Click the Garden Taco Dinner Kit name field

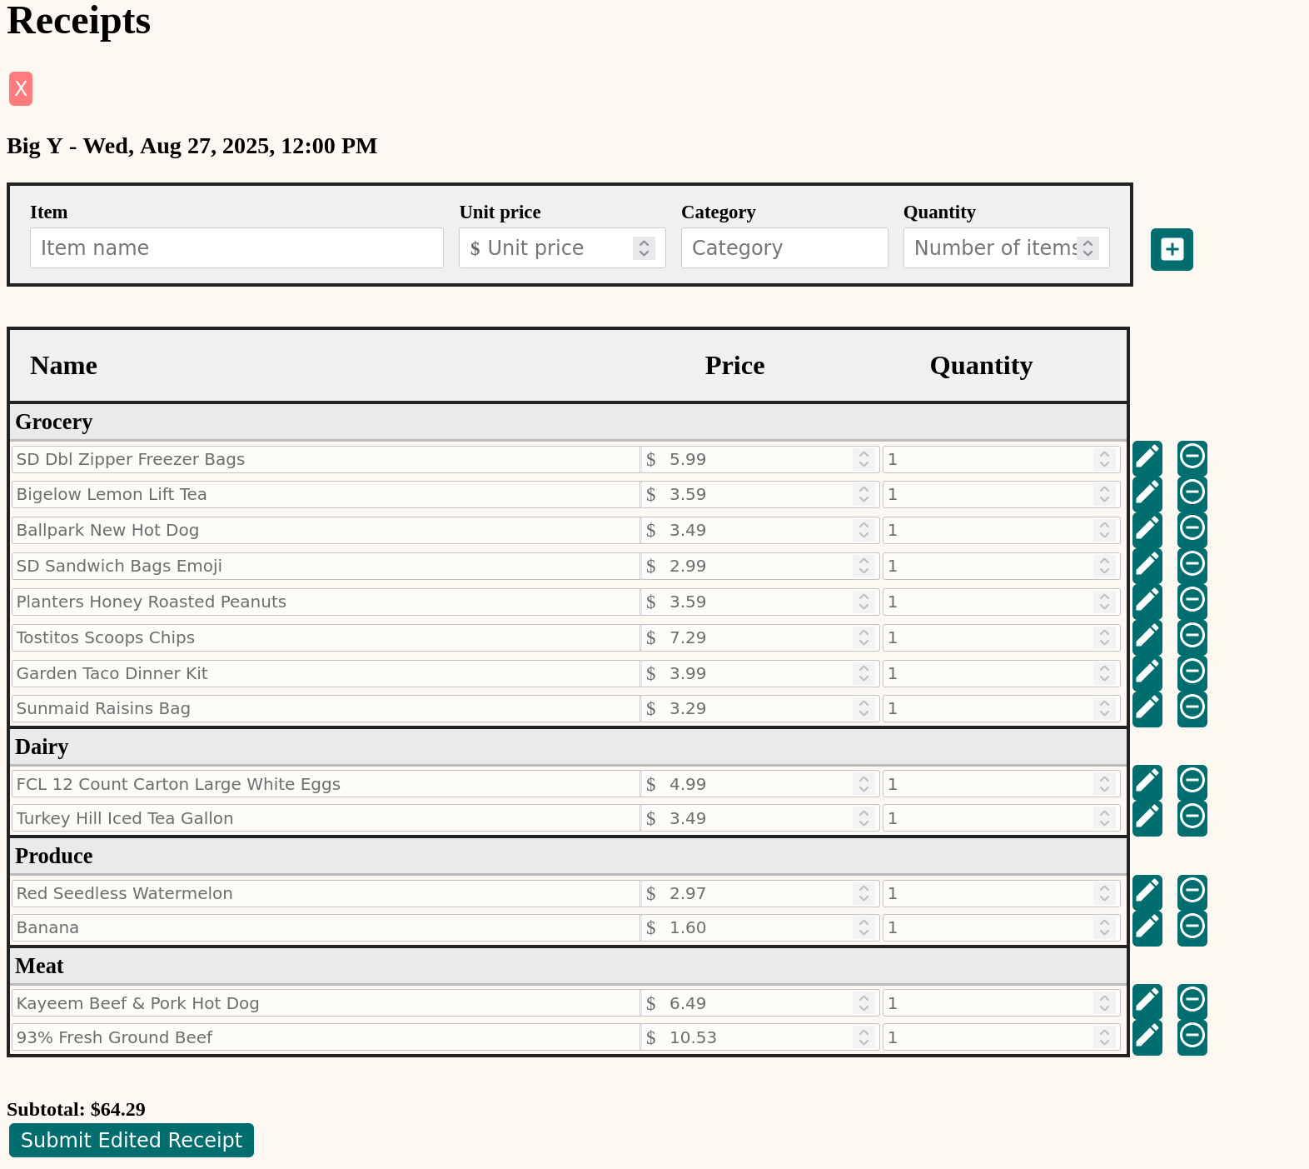[x=326, y=673]
